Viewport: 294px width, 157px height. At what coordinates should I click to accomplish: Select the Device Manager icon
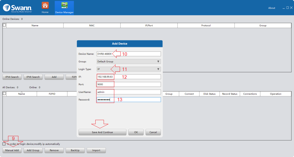tap(64, 7)
